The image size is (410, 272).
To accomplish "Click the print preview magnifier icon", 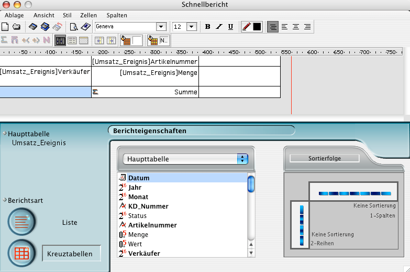I will pyautogui.click(x=74, y=27).
